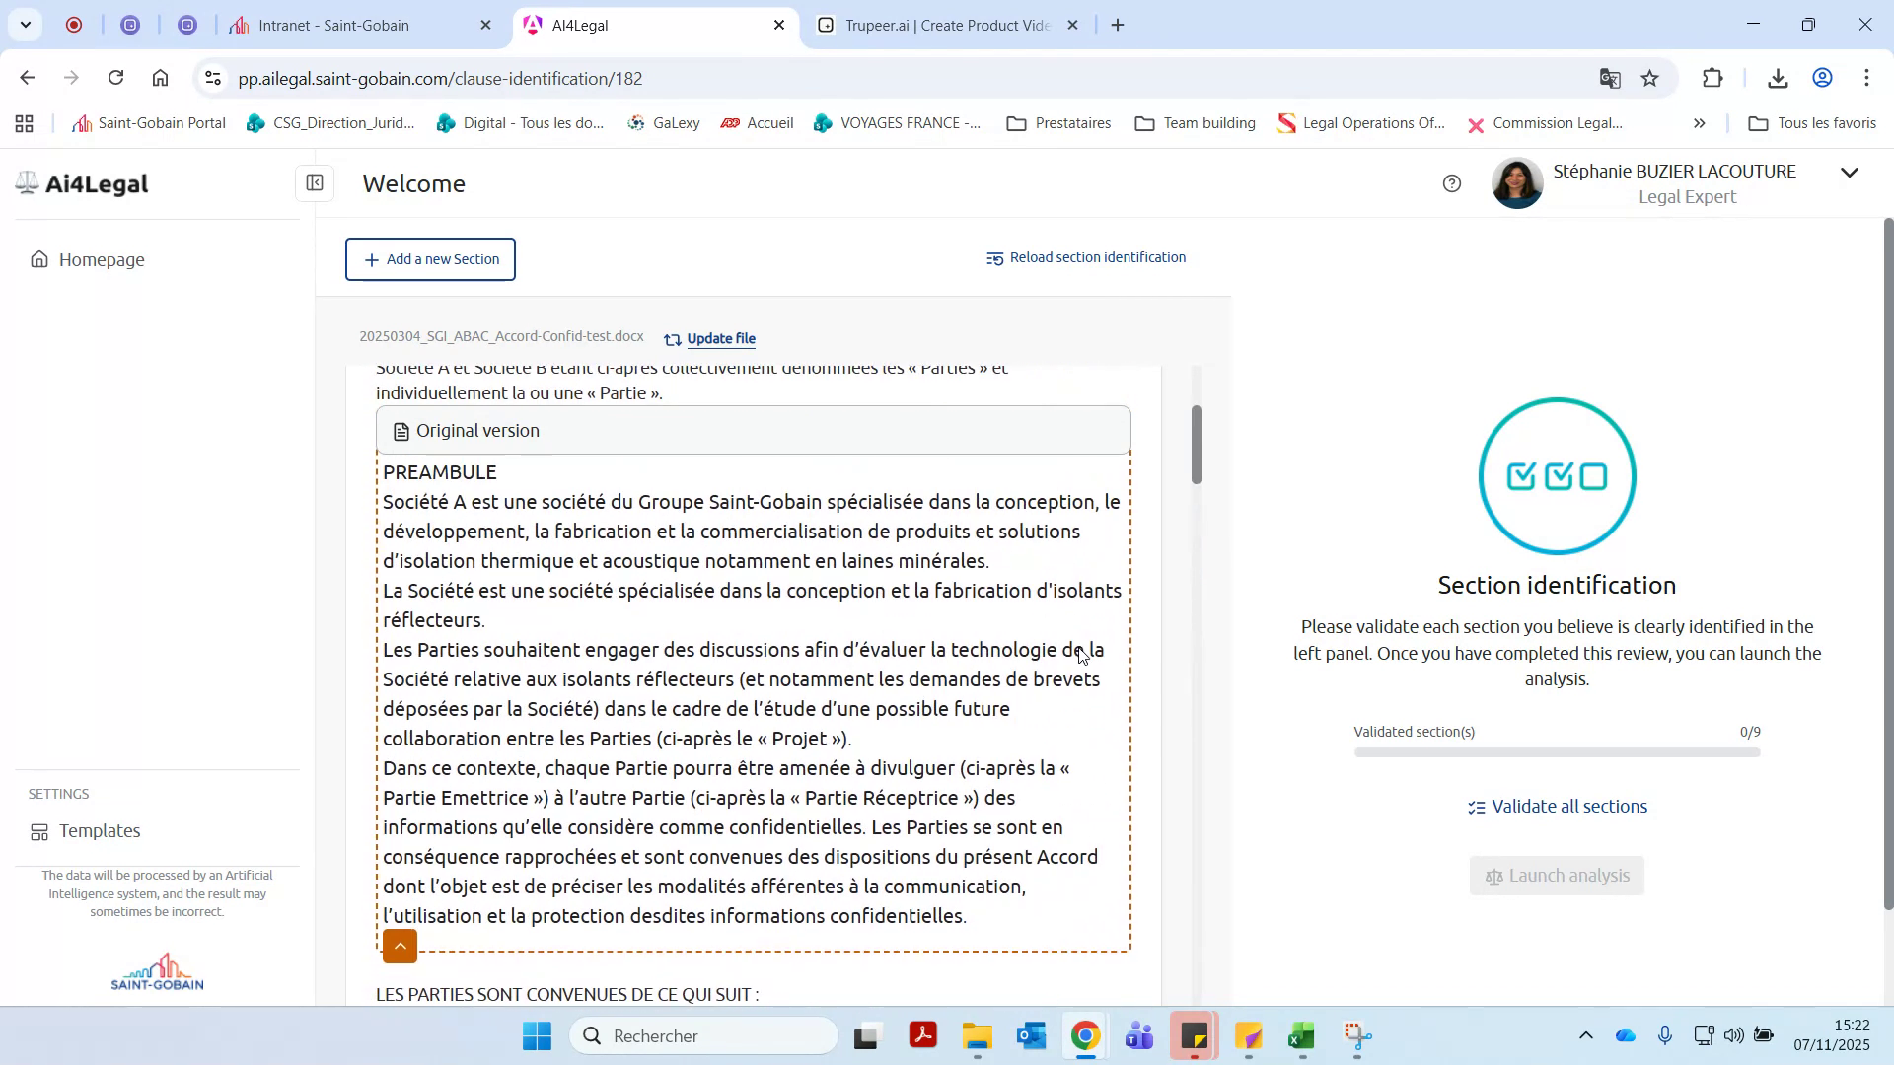The width and height of the screenshot is (1894, 1065).
Task: Open Downloads from the Chrome toolbar
Action: [x=1778, y=78]
